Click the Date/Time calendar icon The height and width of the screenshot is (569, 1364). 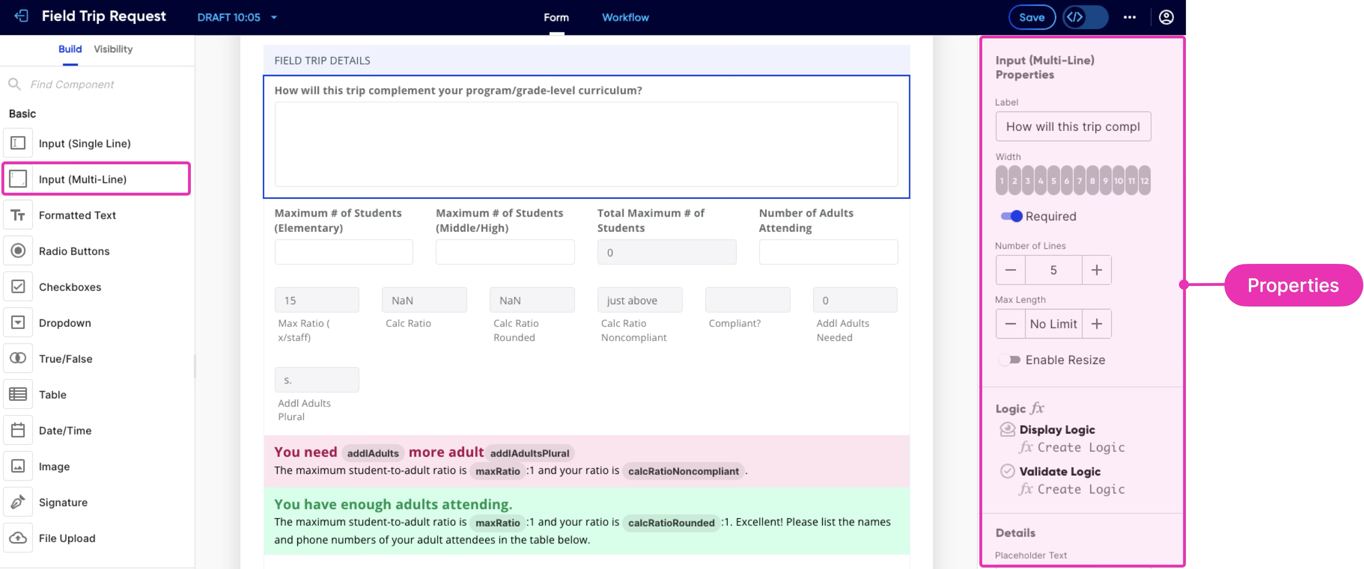pyautogui.click(x=18, y=430)
